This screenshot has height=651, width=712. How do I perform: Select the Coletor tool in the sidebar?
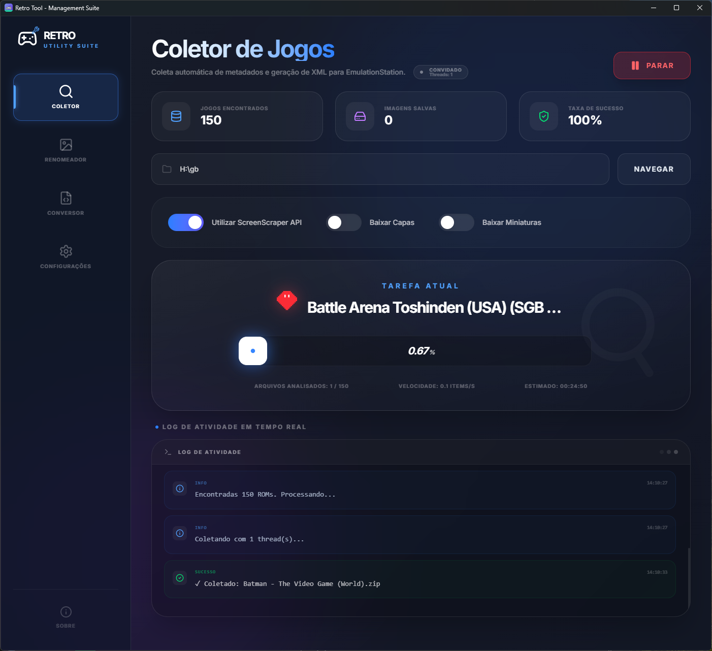pyautogui.click(x=66, y=97)
